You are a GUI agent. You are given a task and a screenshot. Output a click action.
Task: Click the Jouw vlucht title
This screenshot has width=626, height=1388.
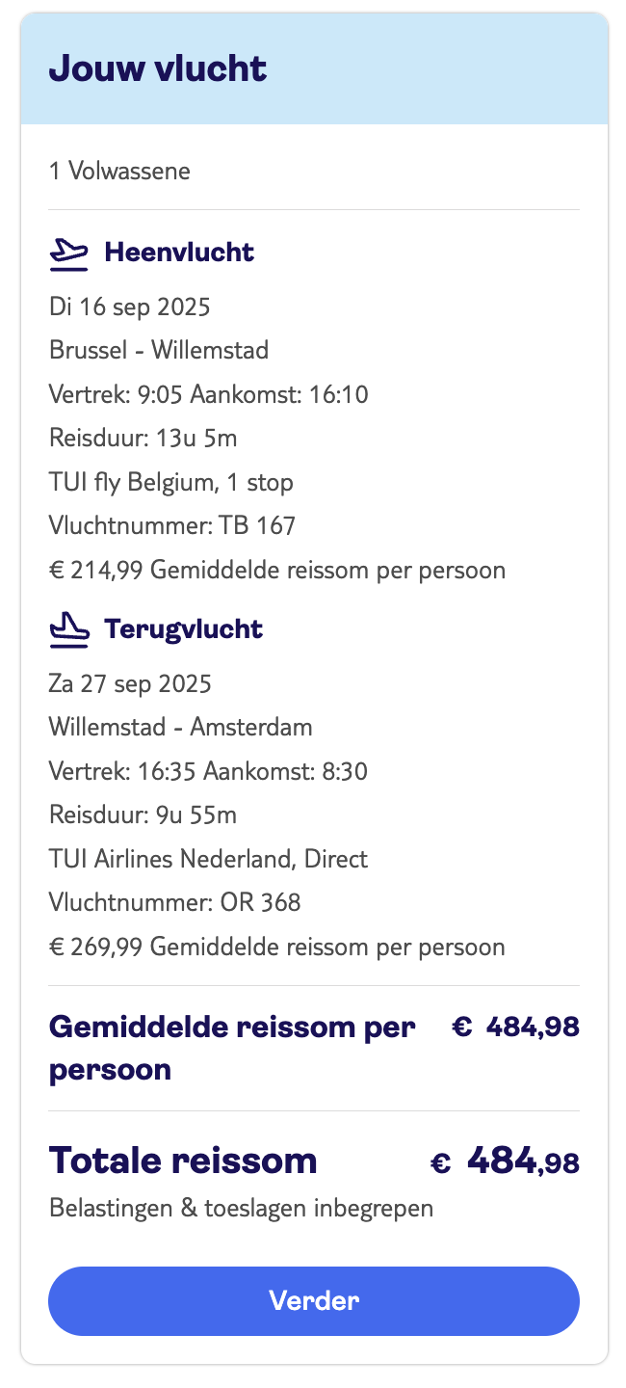160,68
